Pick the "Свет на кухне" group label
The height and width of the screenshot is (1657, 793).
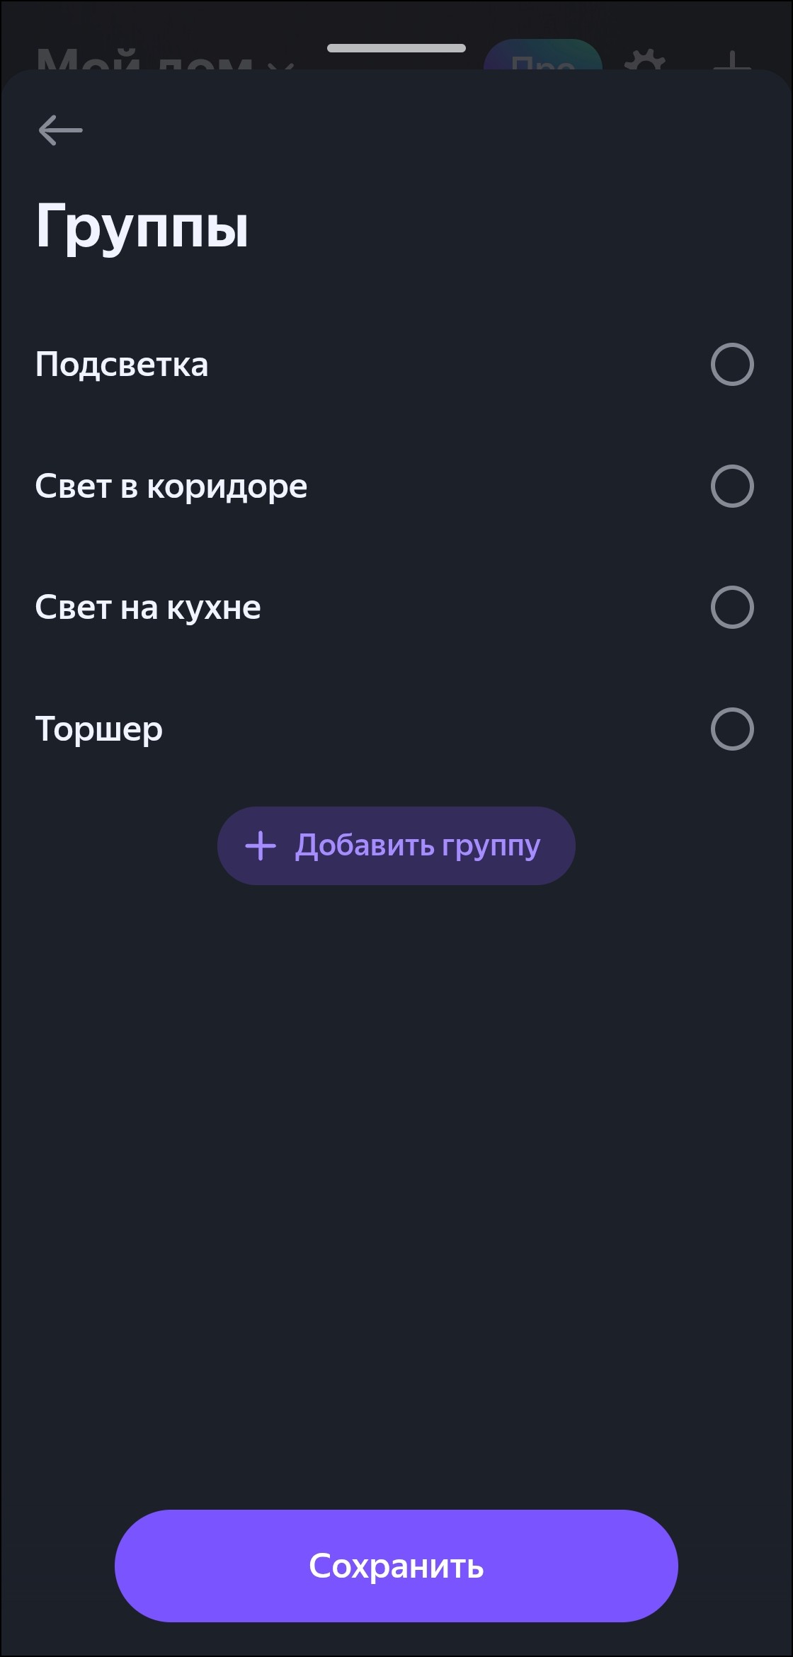tap(148, 608)
